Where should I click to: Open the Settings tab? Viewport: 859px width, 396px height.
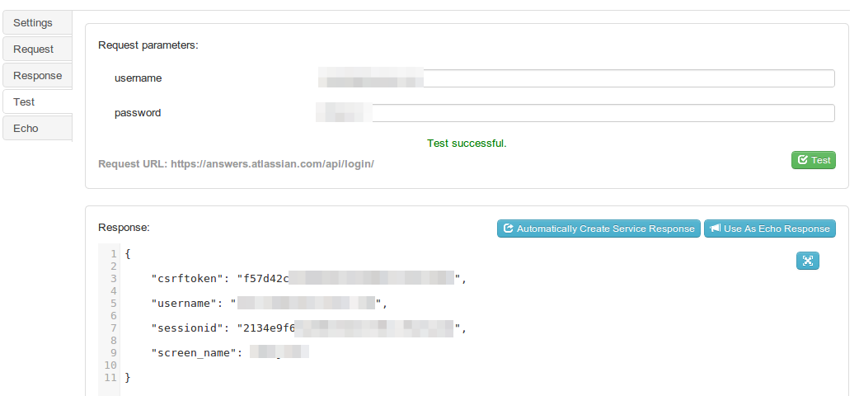(34, 23)
